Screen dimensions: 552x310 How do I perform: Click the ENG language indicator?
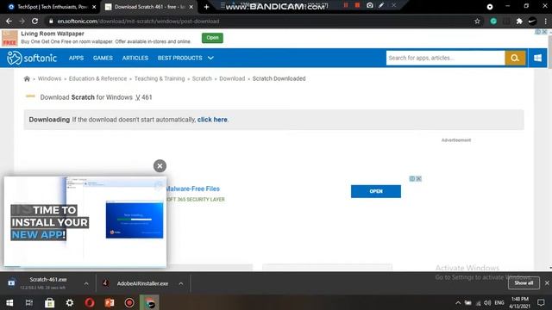[499, 302]
